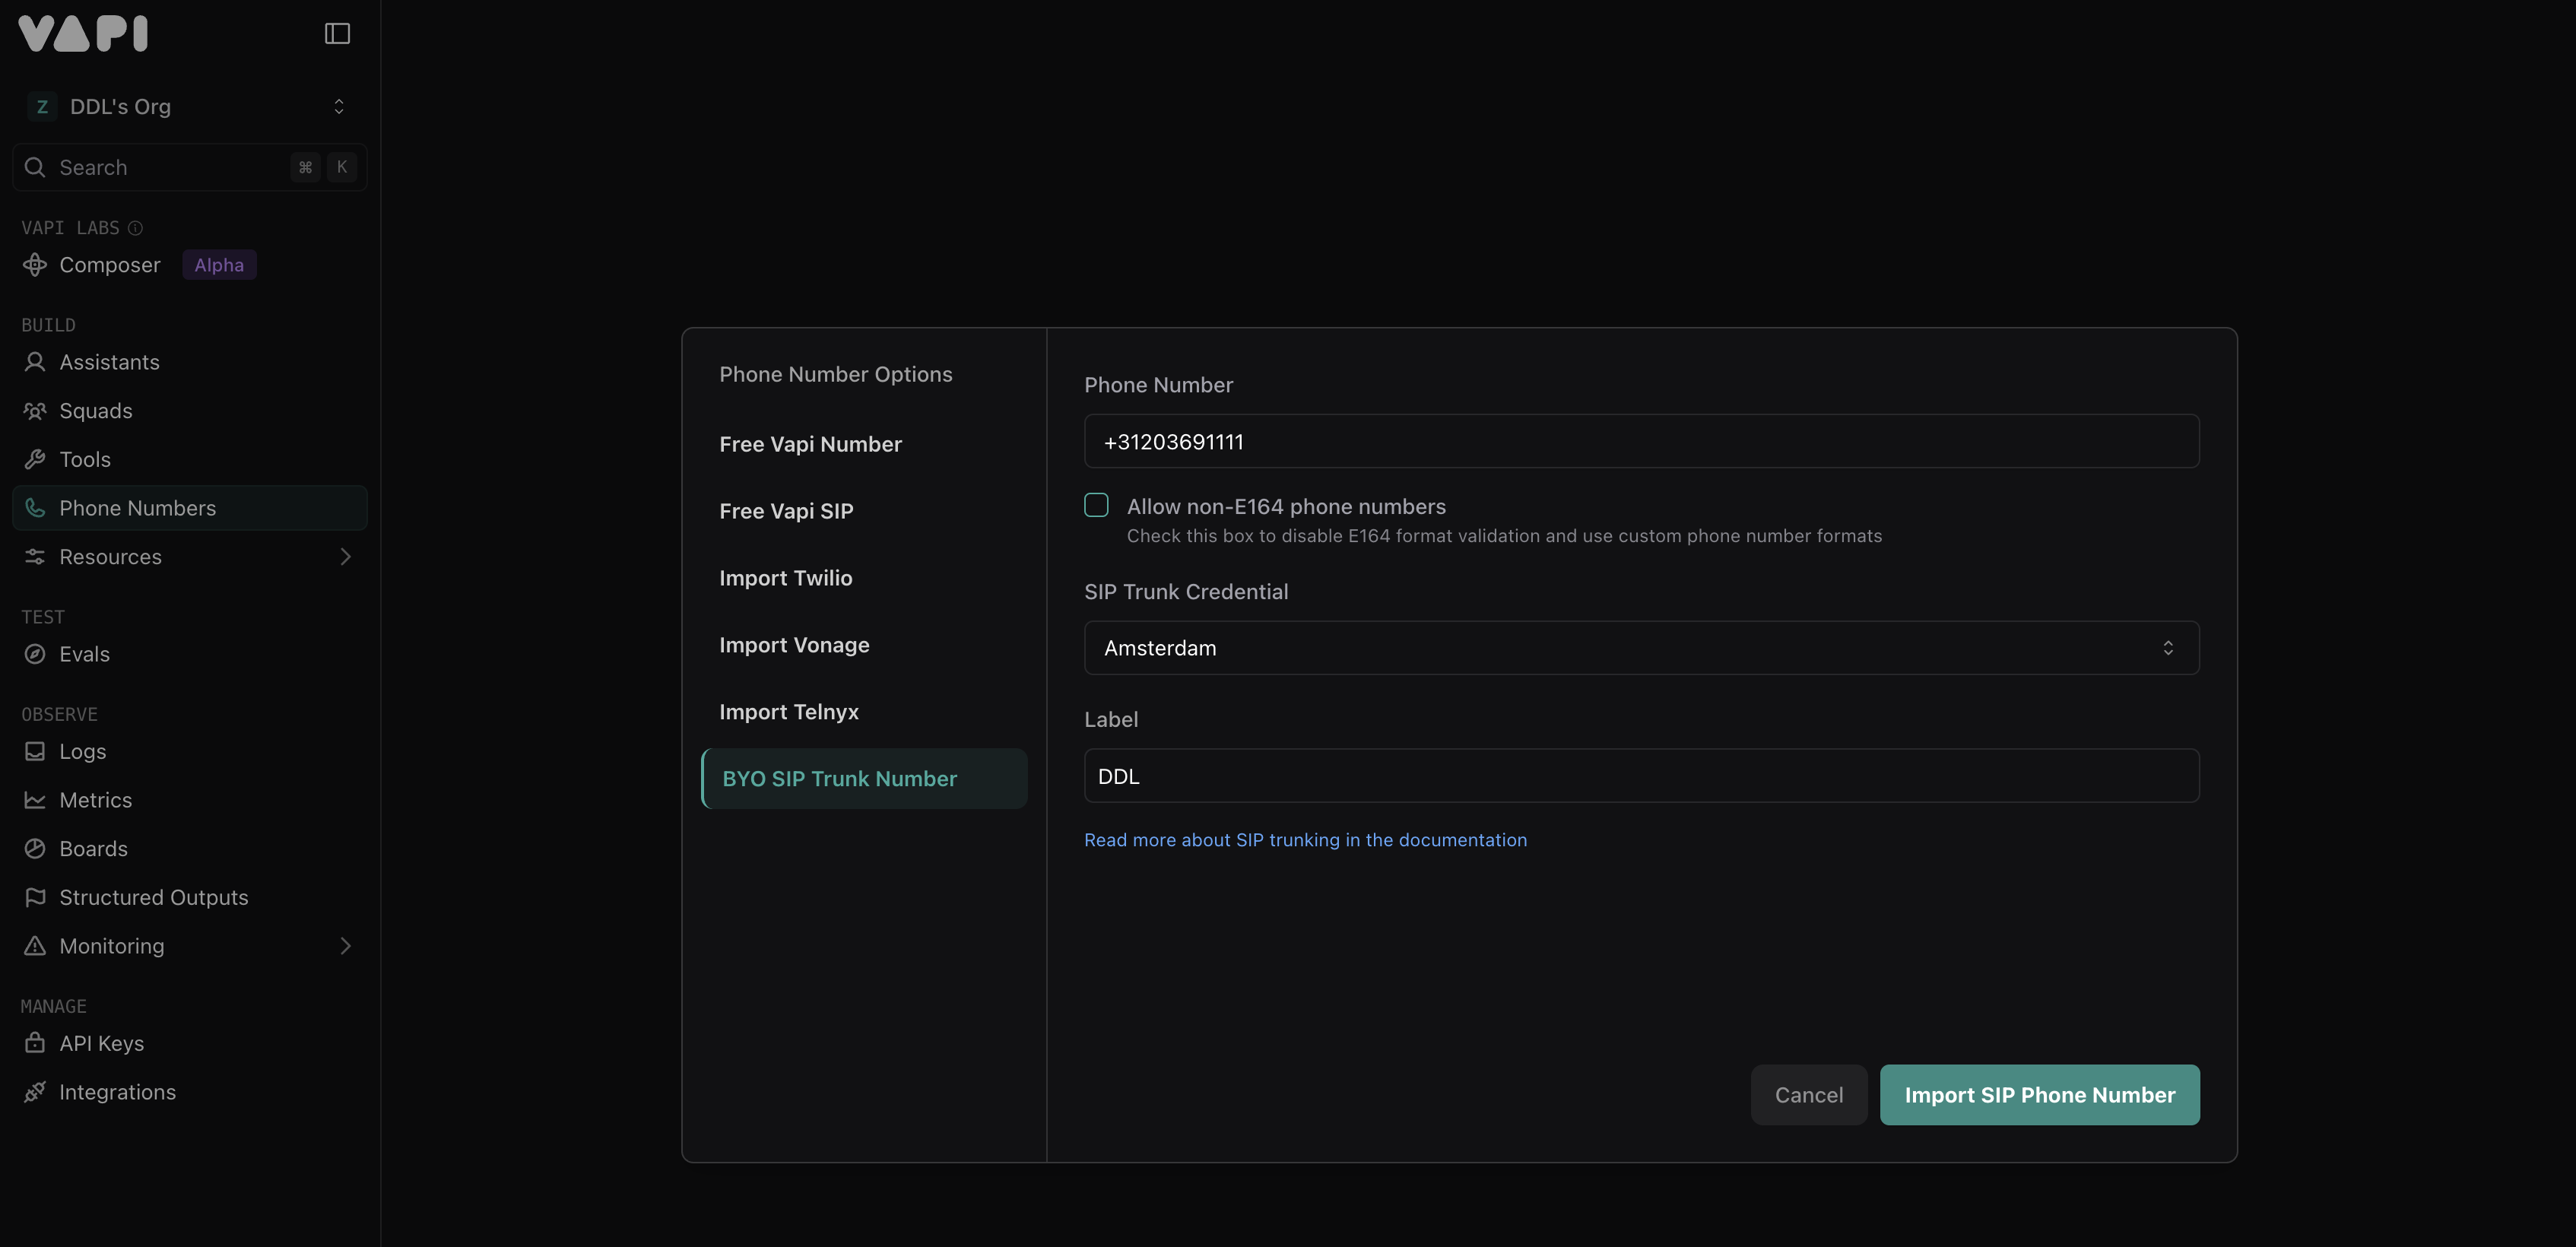This screenshot has width=2576, height=1247.
Task: Expand the Monitoring sidebar section
Action: click(345, 946)
